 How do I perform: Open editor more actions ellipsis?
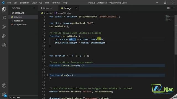(173, 8)
